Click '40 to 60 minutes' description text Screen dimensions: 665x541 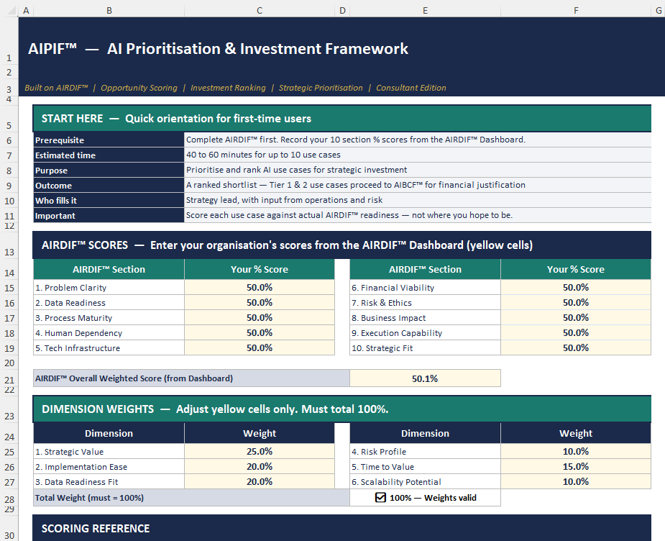point(263,155)
